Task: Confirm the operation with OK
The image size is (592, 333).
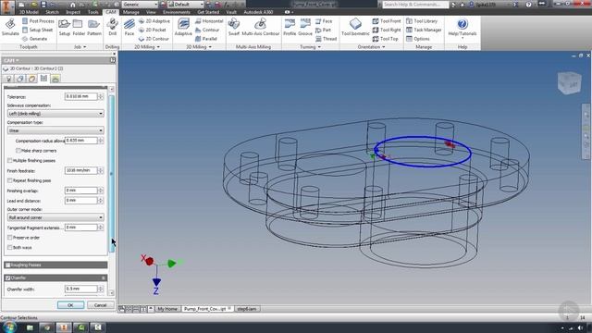Action: pyautogui.click(x=70, y=305)
